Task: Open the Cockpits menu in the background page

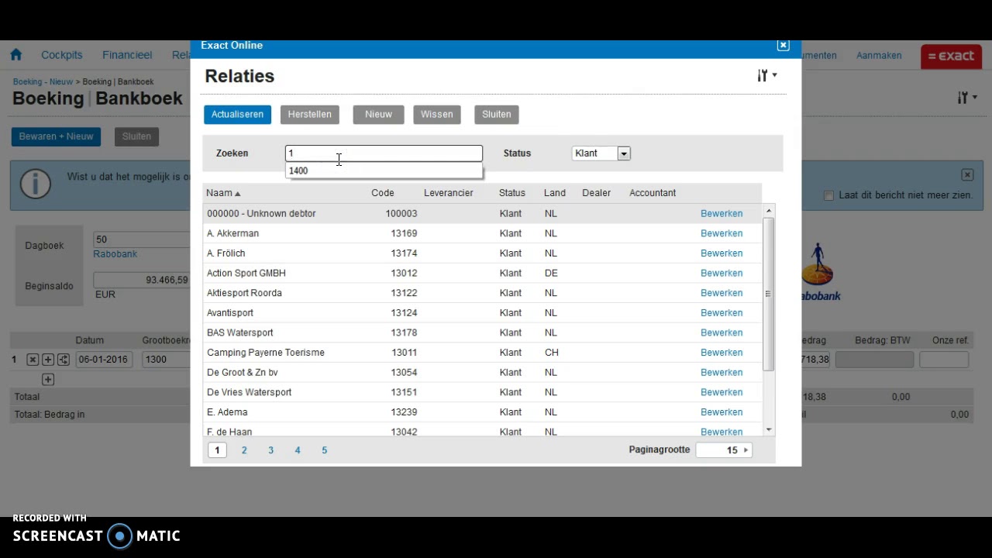Action: [62, 55]
